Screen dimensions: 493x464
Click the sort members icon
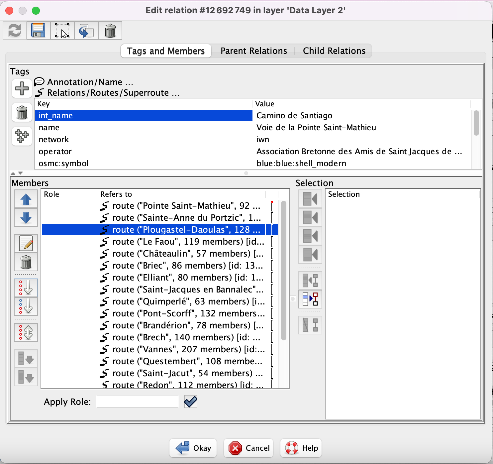coord(26,288)
